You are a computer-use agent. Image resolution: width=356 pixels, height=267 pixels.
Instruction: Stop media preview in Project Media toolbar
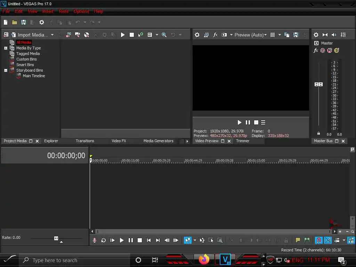click(132, 35)
